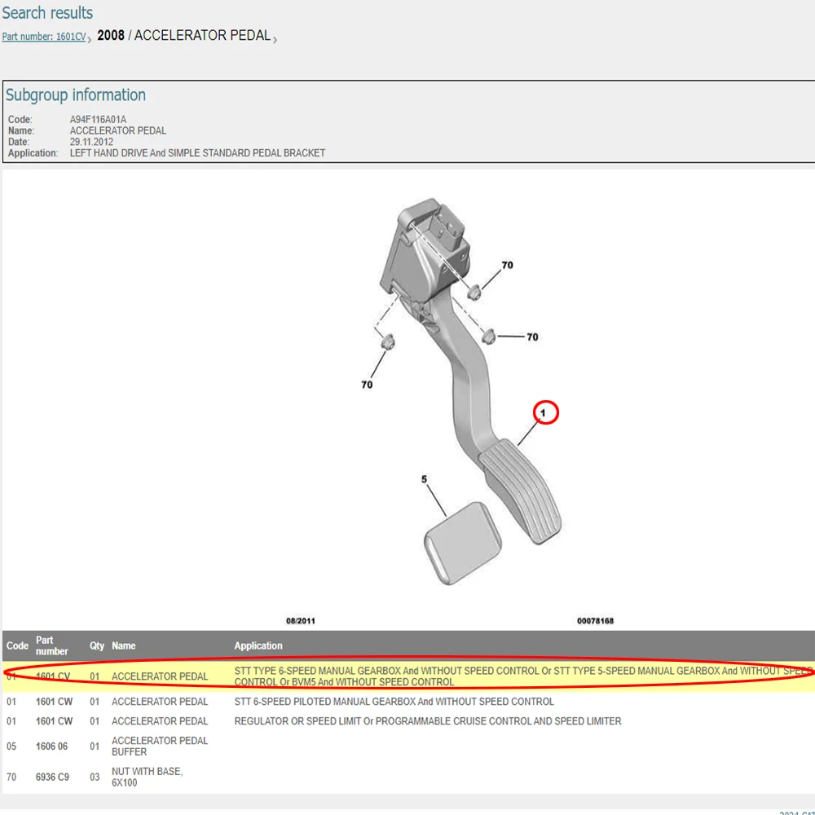Click code '70' in the nut row
815x815 pixels.
coord(11,777)
